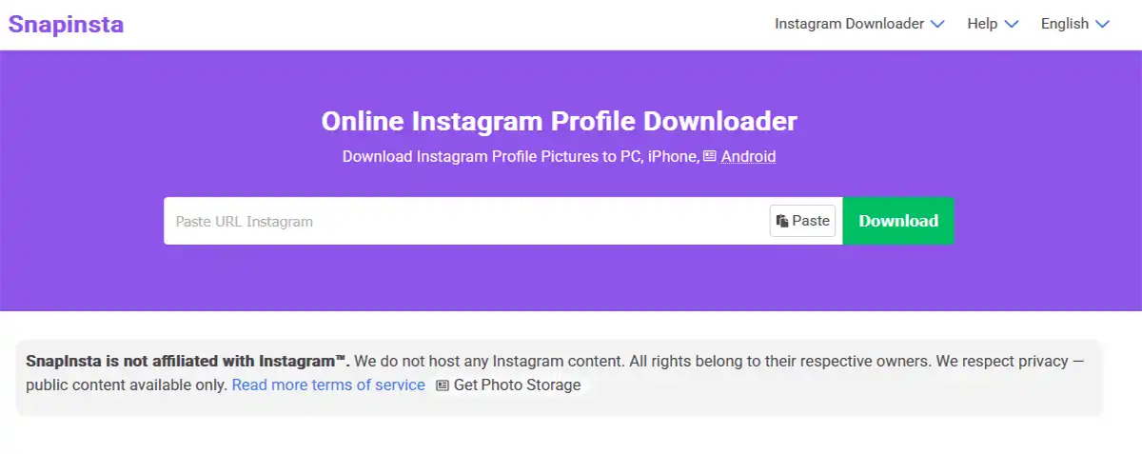Expand the Help dropdown chevron
1142x454 pixels.
1012,24
